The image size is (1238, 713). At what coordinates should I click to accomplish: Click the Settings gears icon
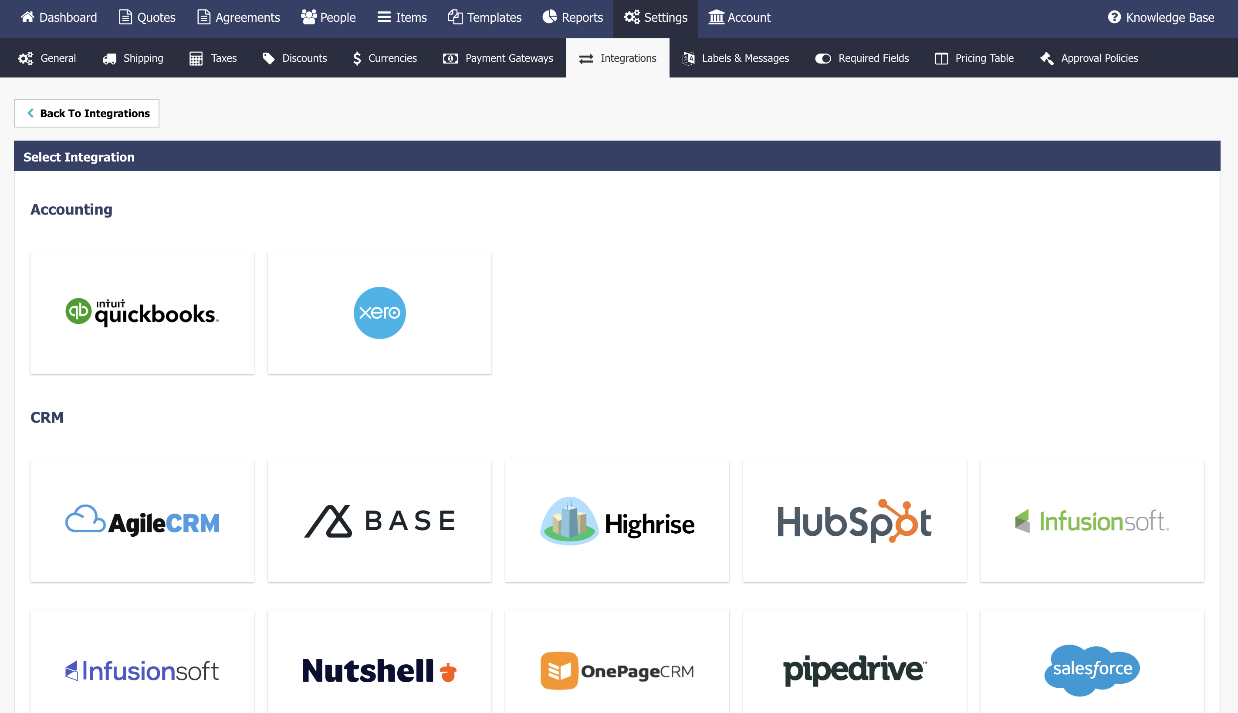[632, 17]
